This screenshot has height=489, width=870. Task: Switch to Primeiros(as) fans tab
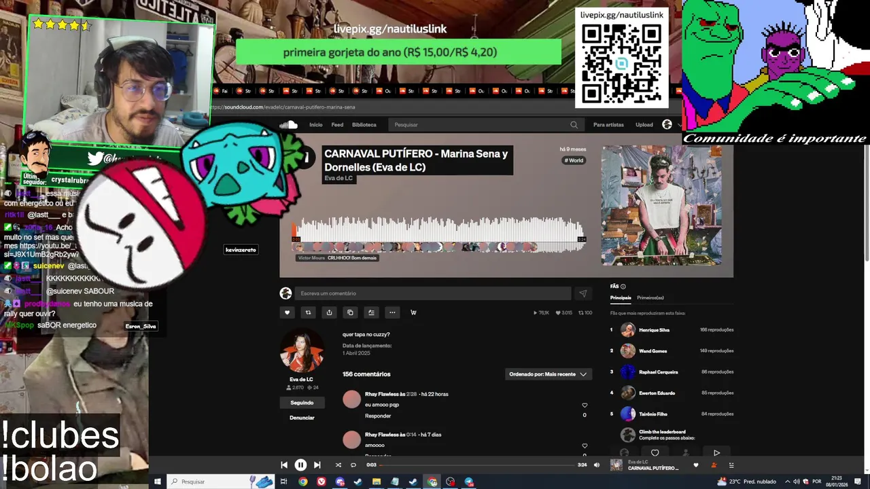pyautogui.click(x=650, y=297)
